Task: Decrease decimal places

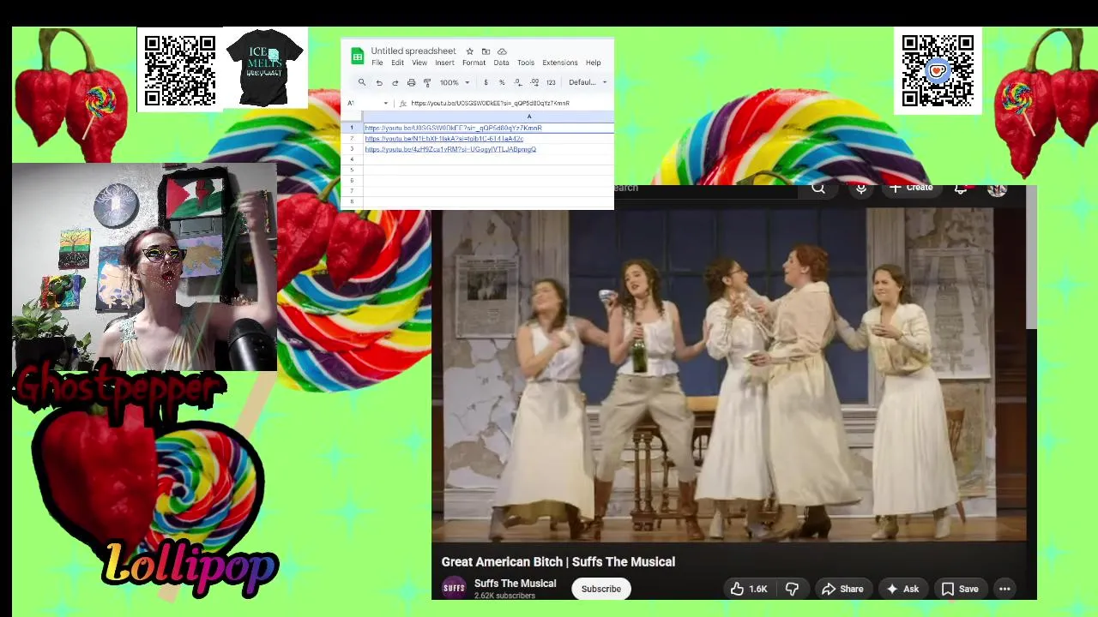Action: 517,82
